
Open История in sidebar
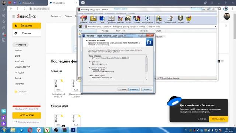(x=19, y=72)
